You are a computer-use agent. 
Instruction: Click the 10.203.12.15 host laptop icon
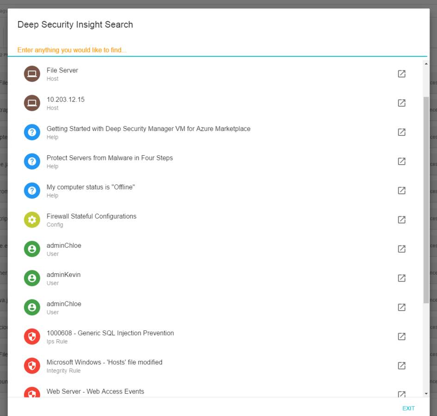32,103
